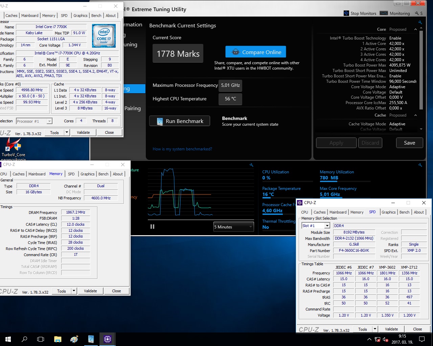The width and height of the screenshot is (433, 346).
Task: Open 'How is my system benchmarked?' link
Action: [x=182, y=149]
